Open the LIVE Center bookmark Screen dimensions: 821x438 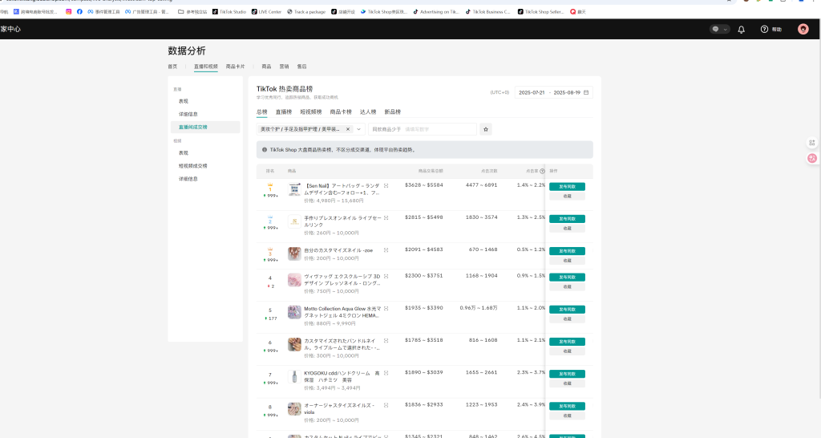pyautogui.click(x=266, y=11)
